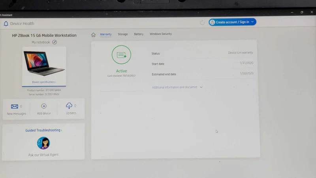Image resolution: width=316 pixels, height=178 pixels.
Task: Expand Additional information and disclaimer
Action: [177, 87]
